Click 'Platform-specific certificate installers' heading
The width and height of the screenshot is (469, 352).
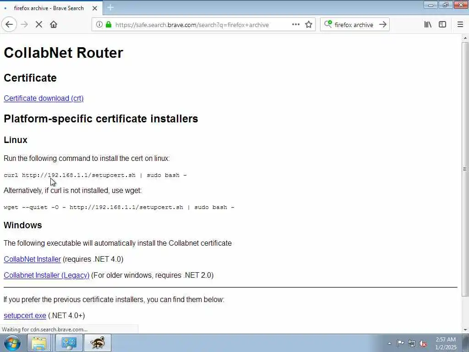pyautogui.click(x=101, y=119)
